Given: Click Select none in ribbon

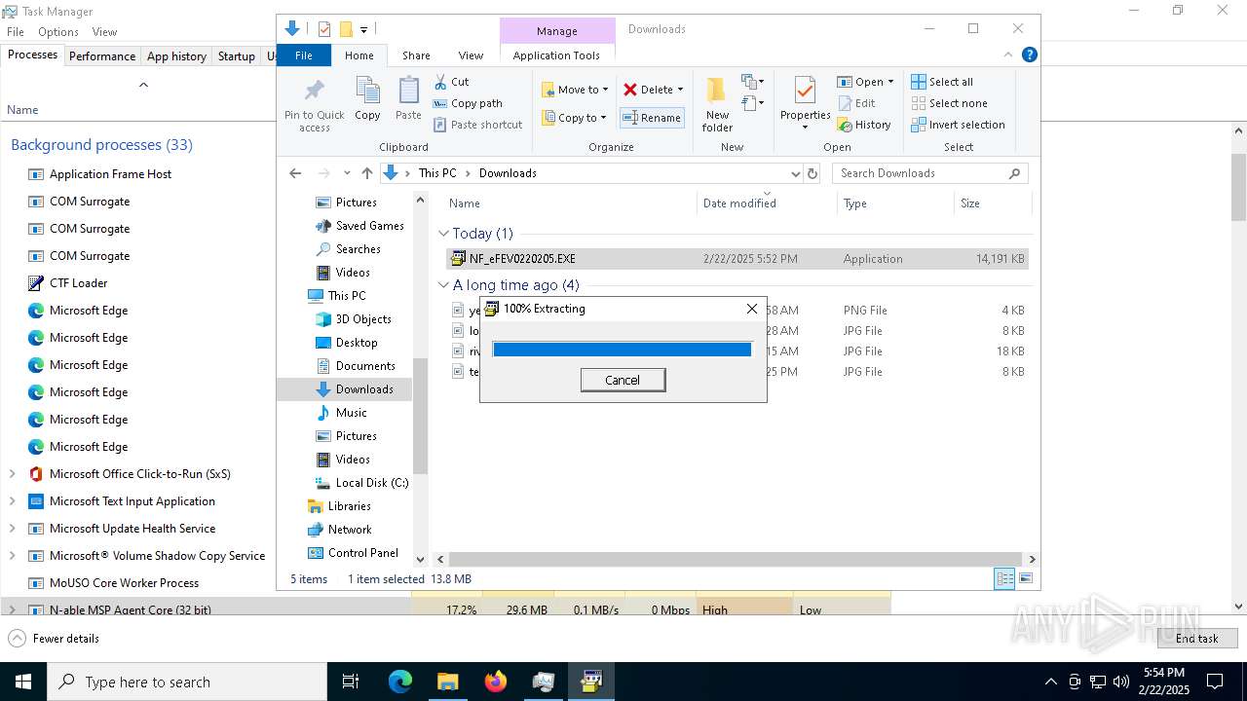Looking at the screenshot, I should pos(949,103).
